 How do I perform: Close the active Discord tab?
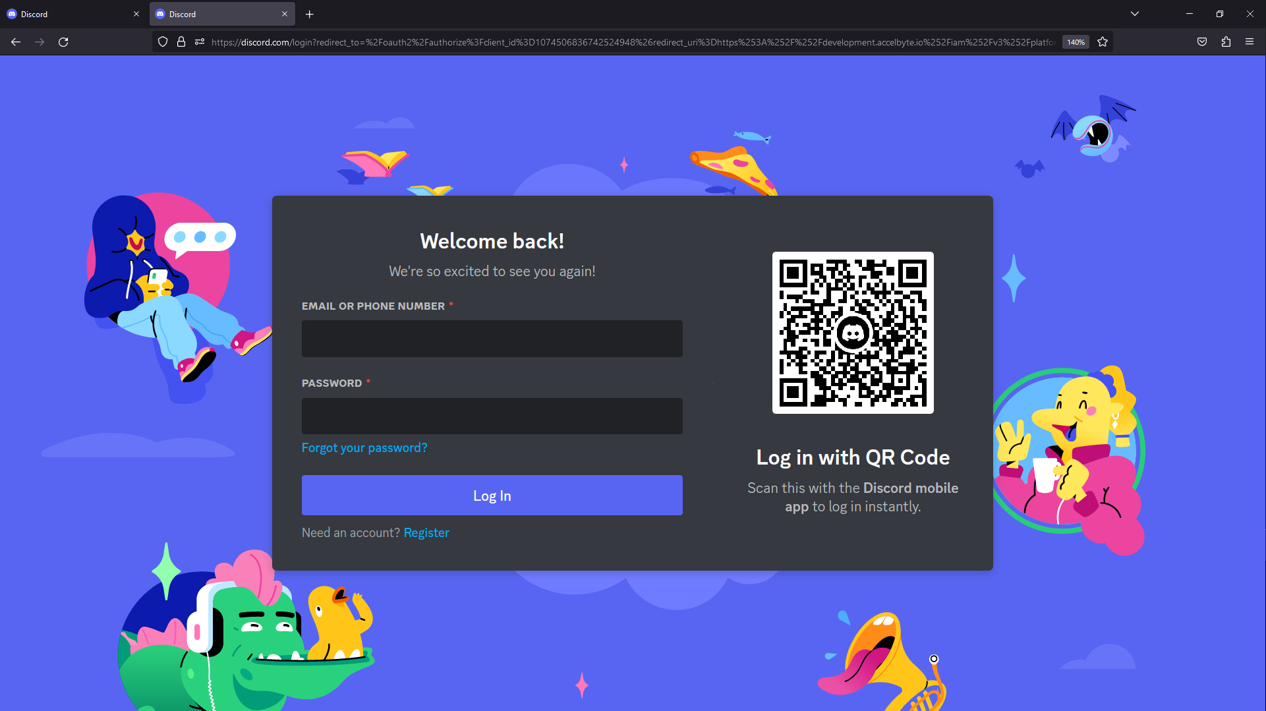pyautogui.click(x=285, y=14)
